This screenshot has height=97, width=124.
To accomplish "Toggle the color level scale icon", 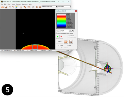I will 17,7.
